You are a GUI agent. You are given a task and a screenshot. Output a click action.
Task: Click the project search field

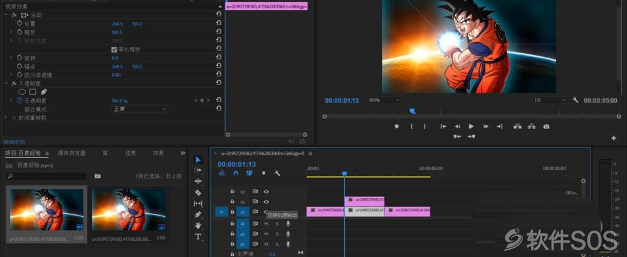46,176
